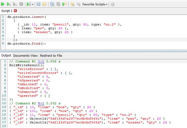Open the dropdown arrow beside execute options

33,5
